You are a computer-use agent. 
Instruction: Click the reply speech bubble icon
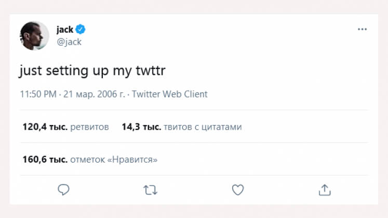point(63,190)
